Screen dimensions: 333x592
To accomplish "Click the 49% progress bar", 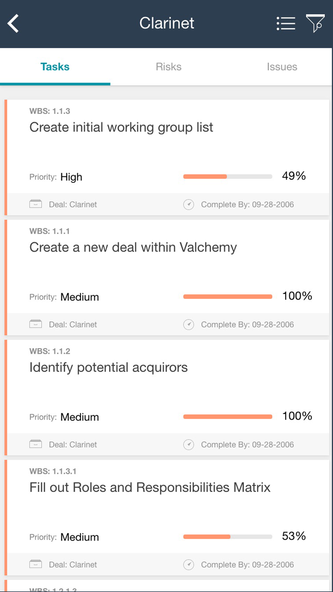I will (228, 176).
